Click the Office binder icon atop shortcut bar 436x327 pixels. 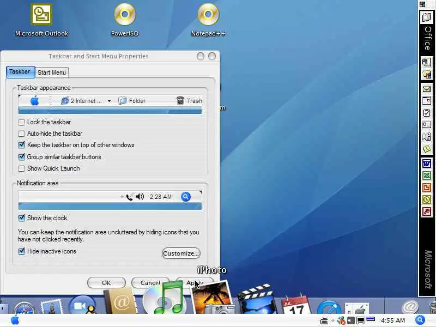[427, 17]
